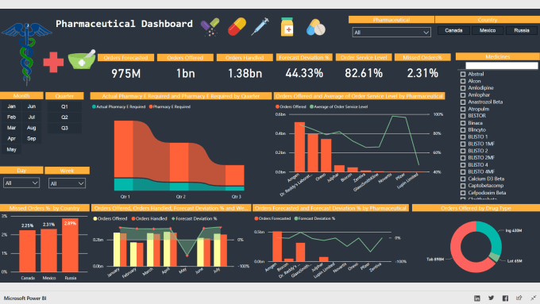
Task: Click the Orders Handled value 1.38bn
Action: [x=245, y=73]
